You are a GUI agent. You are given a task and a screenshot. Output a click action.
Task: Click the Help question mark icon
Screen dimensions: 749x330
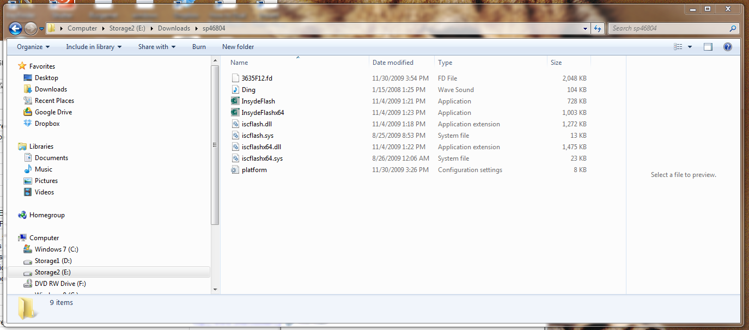[x=727, y=47]
